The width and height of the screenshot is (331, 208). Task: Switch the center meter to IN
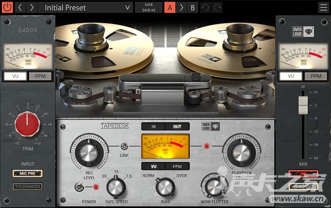pos(153,126)
